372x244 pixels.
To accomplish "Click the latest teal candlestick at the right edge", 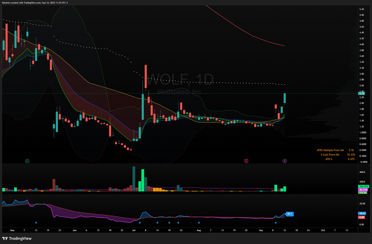I will tap(285, 98).
